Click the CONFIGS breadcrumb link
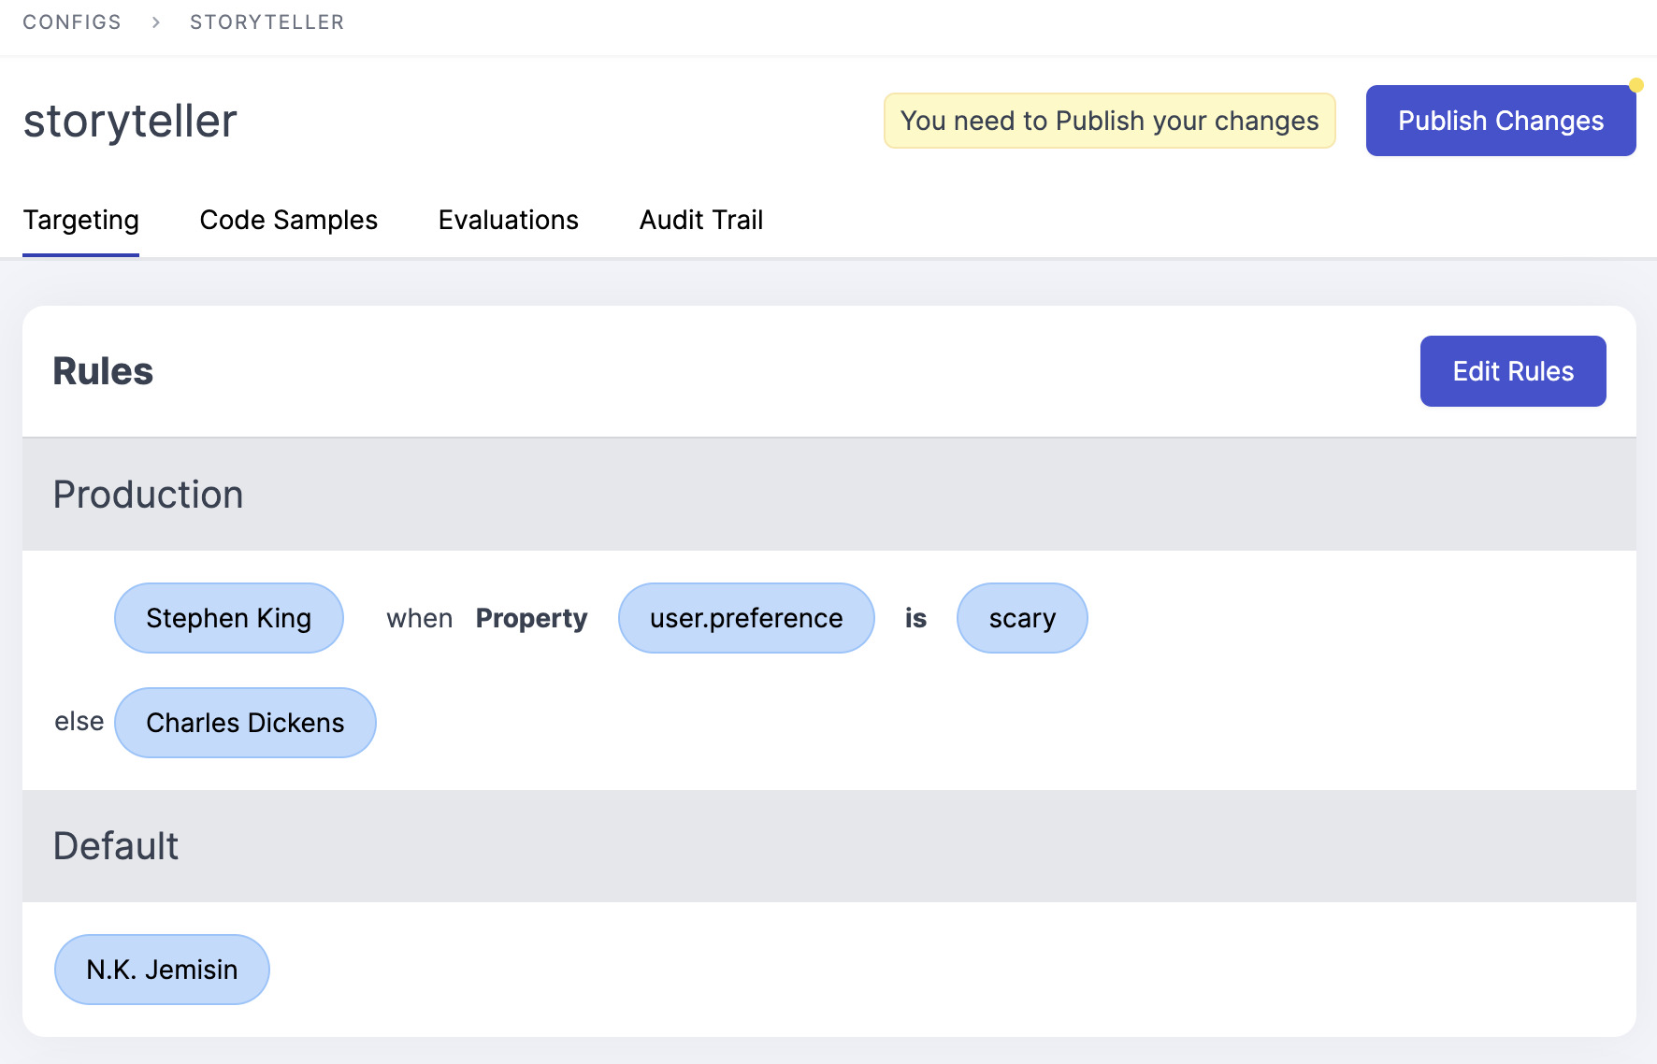The image size is (1657, 1064). pyautogui.click(x=72, y=22)
